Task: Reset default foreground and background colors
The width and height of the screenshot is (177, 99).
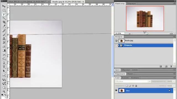Action: pyautogui.click(x=2, y=95)
